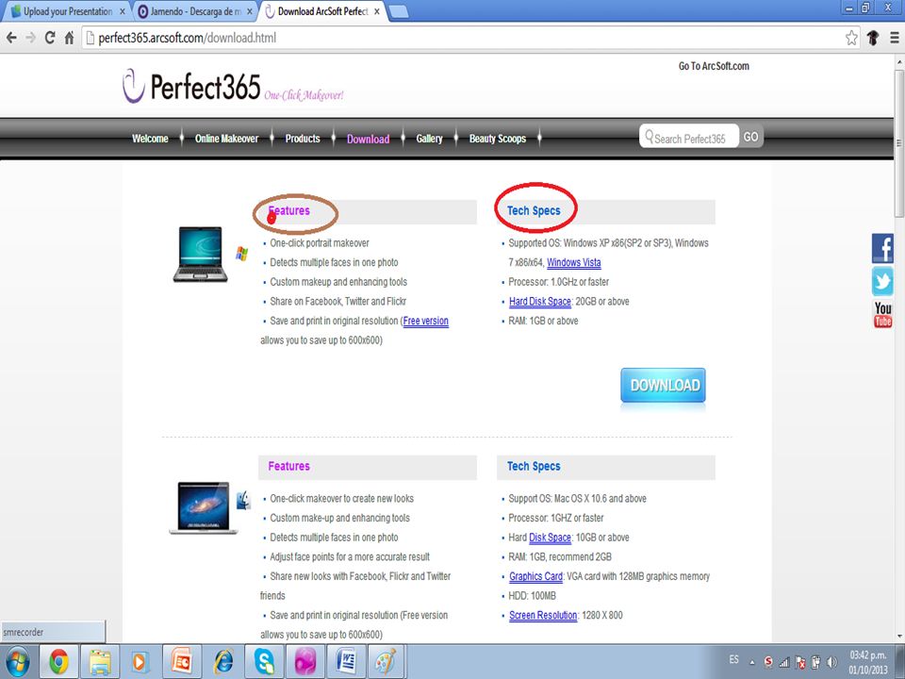Click 'RAM: 1GB, recommend 2GB' text
This screenshot has width=905, height=679.
coord(560,557)
